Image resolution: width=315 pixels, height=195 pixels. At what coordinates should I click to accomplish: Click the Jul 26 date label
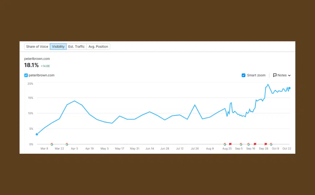point(195,148)
